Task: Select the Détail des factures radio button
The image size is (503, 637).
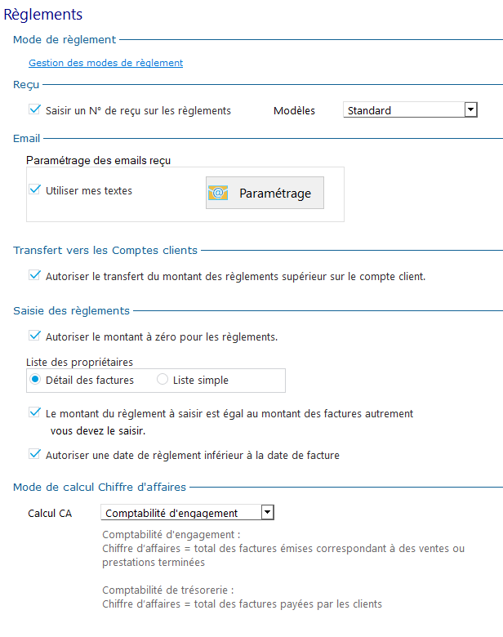Action: click(x=35, y=380)
